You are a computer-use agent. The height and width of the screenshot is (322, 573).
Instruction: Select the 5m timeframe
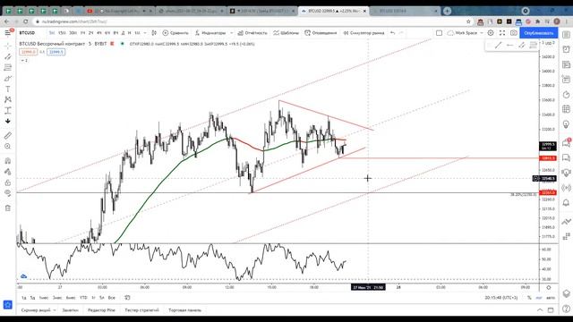52,33
